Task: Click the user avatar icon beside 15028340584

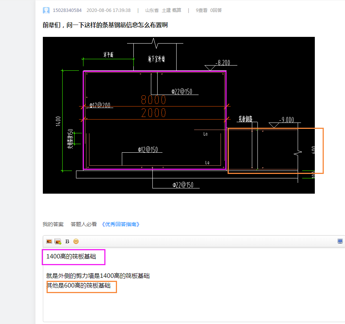Action: 46,10
